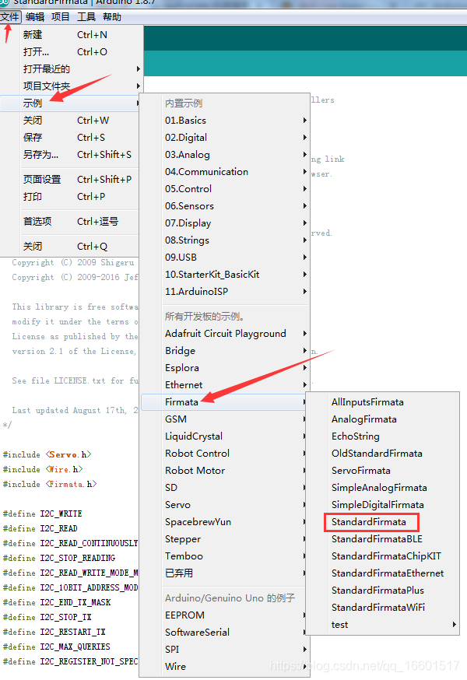Load SimpleDigitalFirmata example
Viewport: 467px width, 680px height.
382,505
